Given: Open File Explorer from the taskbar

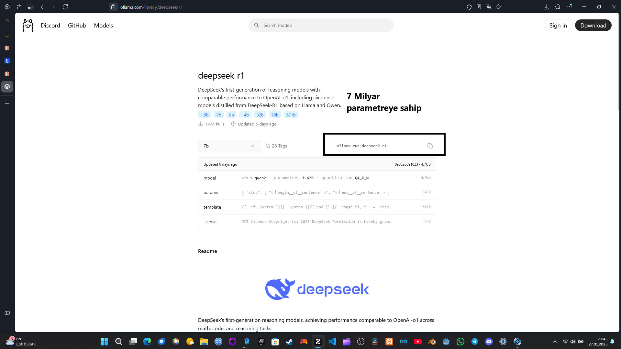Looking at the screenshot, I should (x=204, y=342).
